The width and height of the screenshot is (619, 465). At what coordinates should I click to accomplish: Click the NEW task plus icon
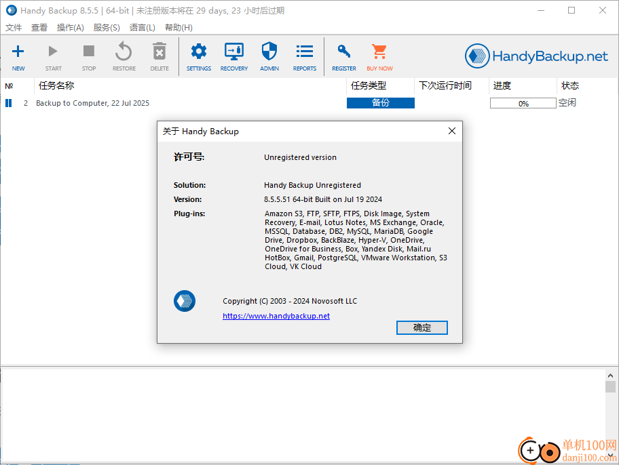[x=18, y=52]
